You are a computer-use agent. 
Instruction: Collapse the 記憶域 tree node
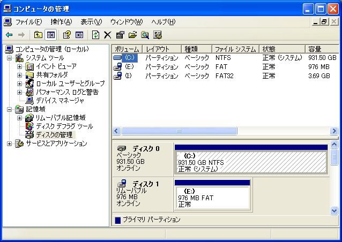click(9, 109)
